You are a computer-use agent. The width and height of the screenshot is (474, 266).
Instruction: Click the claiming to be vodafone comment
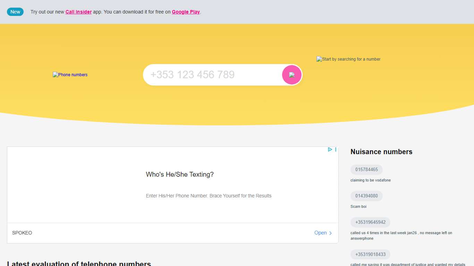[370, 180]
